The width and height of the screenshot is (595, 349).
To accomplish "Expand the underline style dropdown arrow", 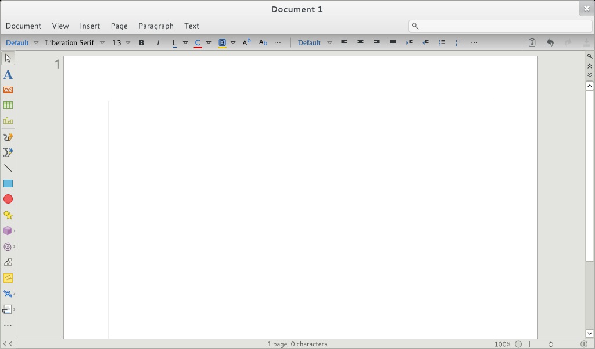I will tap(185, 42).
